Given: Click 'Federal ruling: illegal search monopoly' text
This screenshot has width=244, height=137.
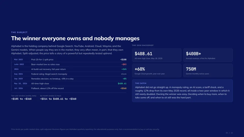Looking at the screenshot, I should pyautogui.click(x=49, y=74).
